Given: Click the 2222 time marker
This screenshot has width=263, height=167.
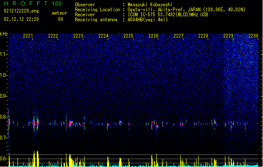Looking at the screenshot, I should [x=53, y=36].
